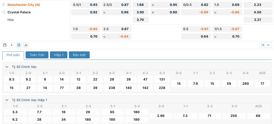Screen dimensions: 274x124
Task: Select first-half score 2-0 at 7.7
Action: coord(40,112)
